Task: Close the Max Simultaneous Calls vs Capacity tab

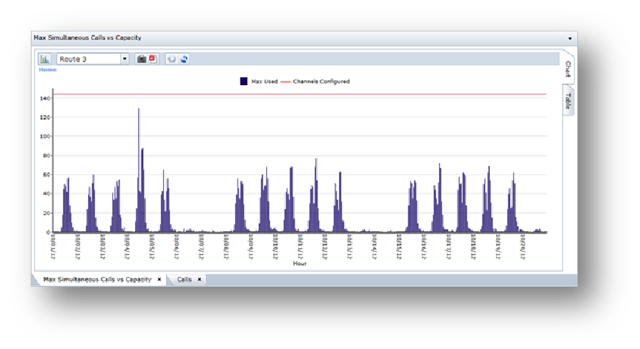Action: pos(159,280)
